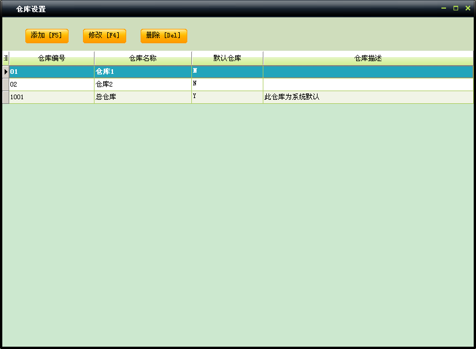Select the 总仓库 name cell
476x349 pixels.
click(143, 97)
